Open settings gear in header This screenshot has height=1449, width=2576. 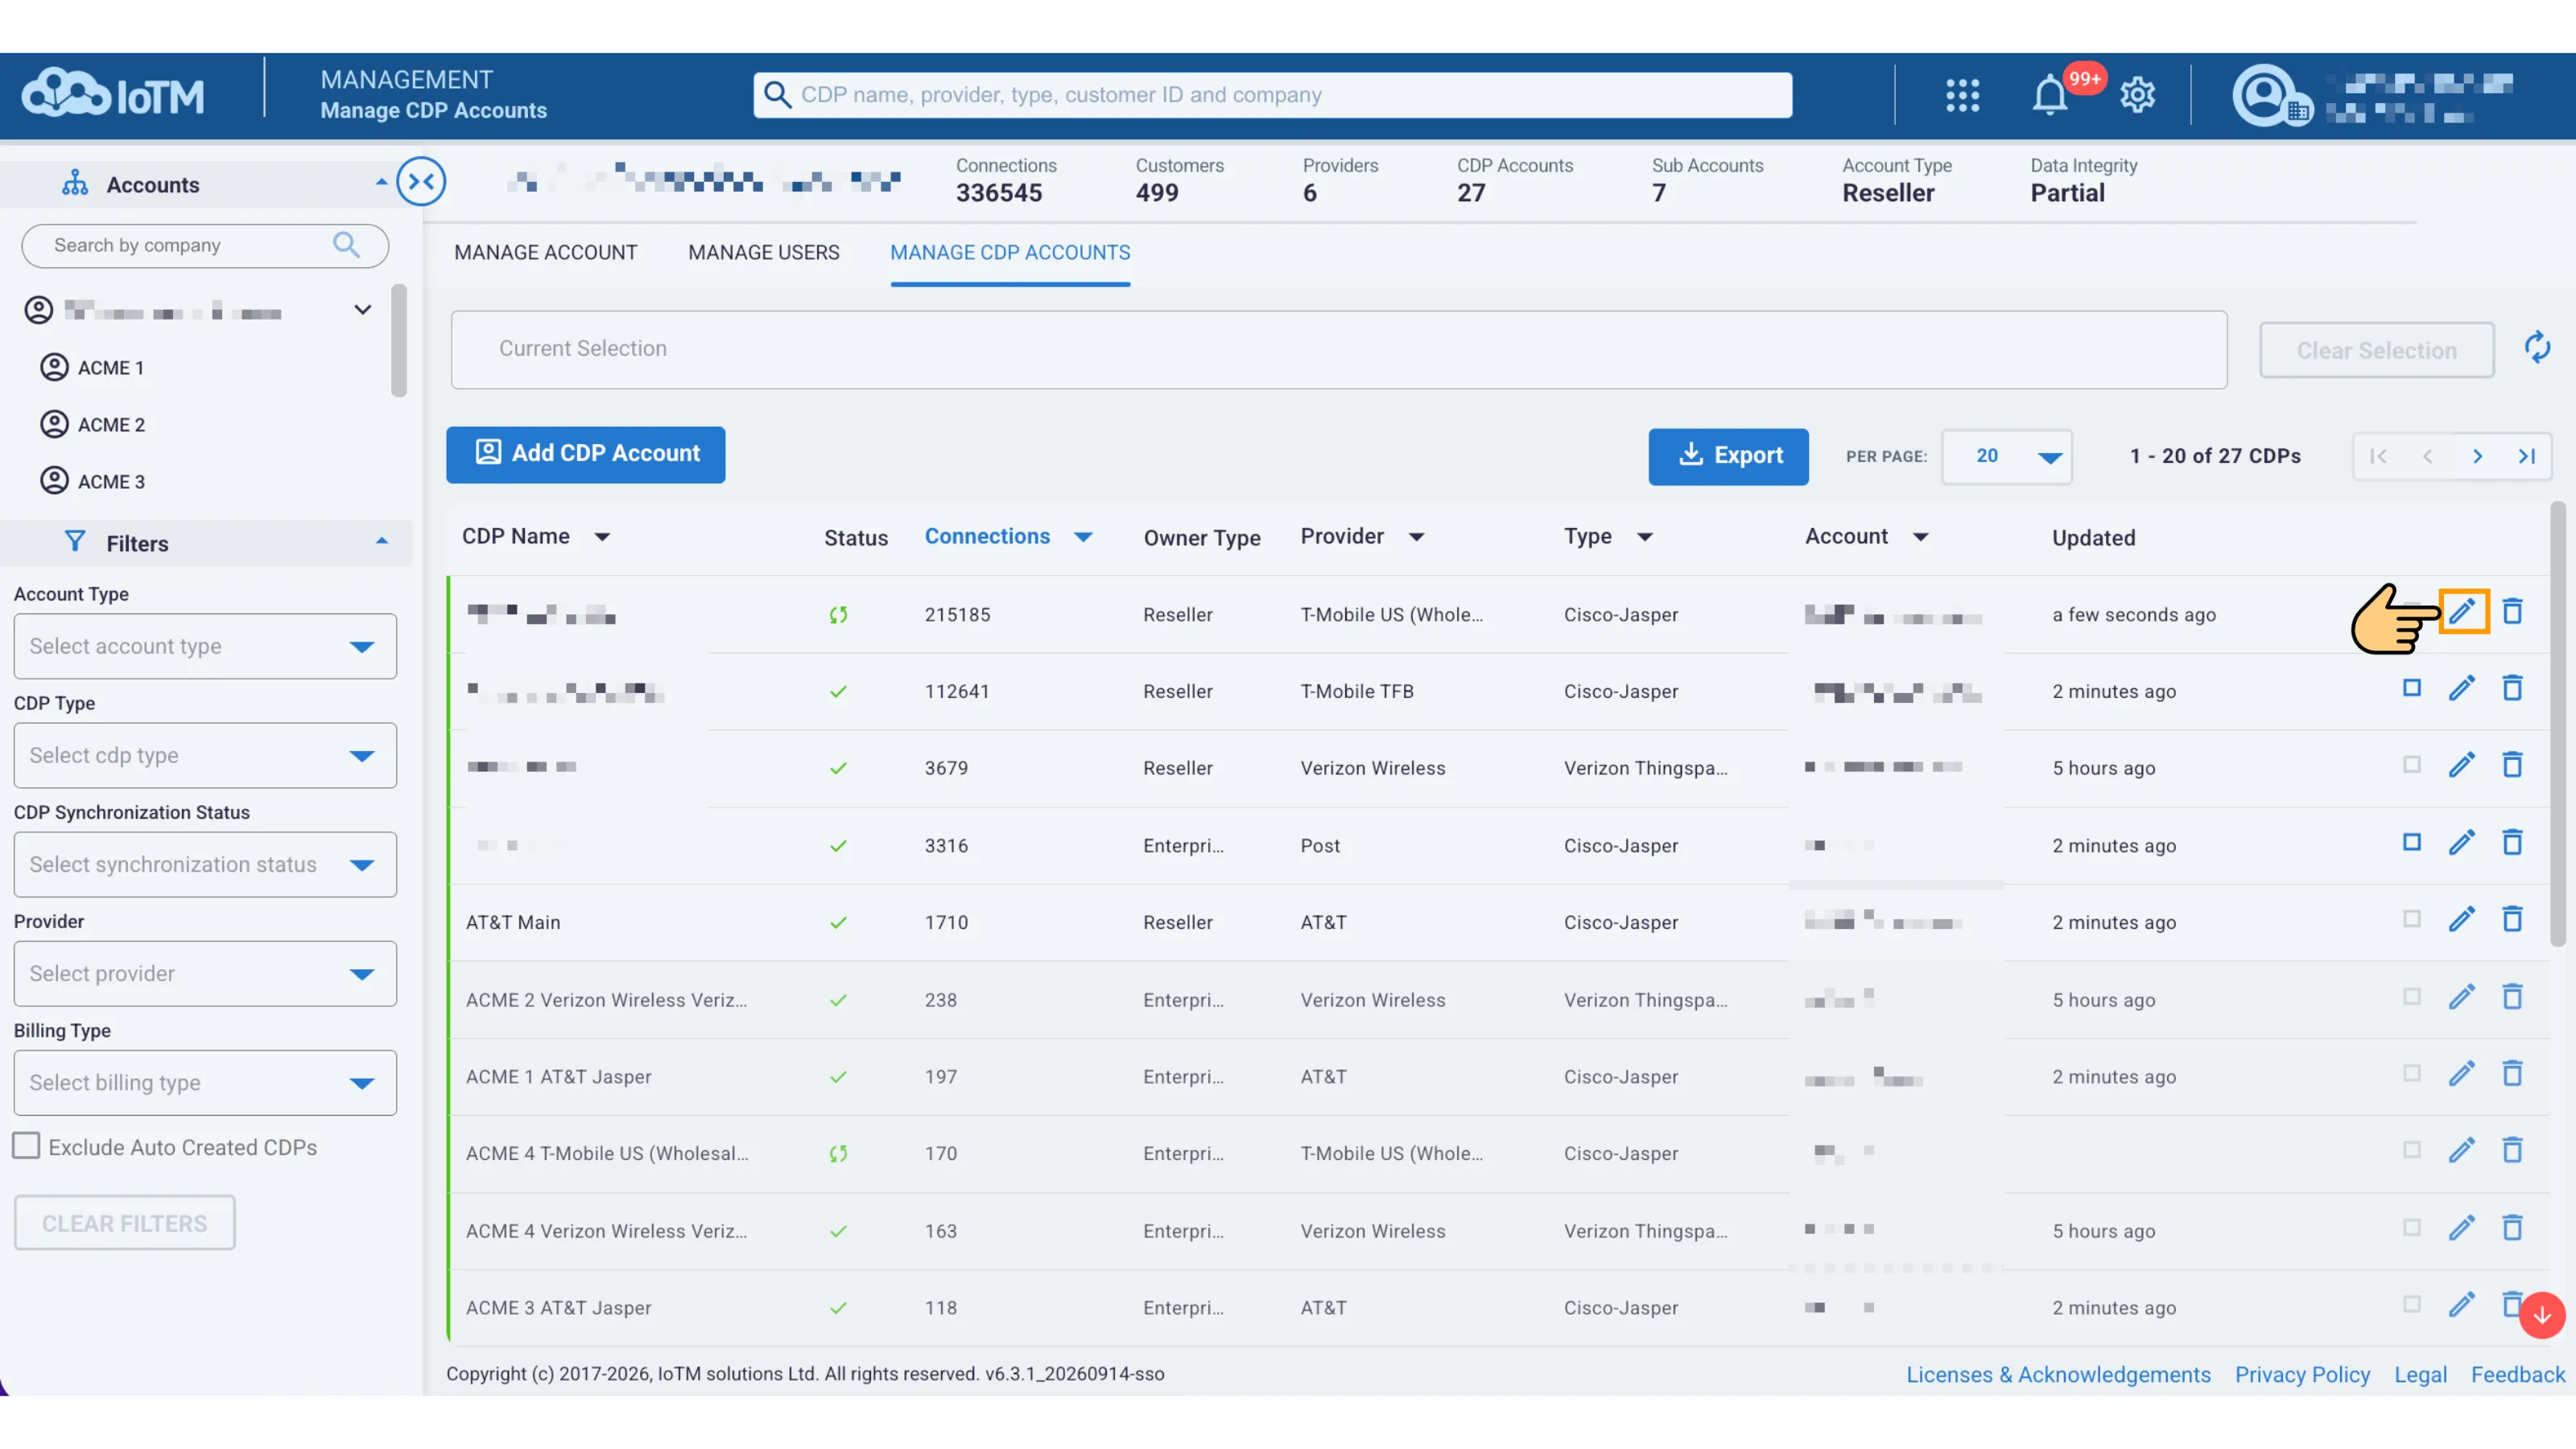[2137, 95]
